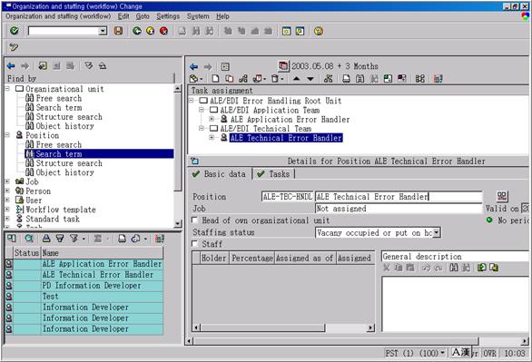Select ALE Application Error Handler result row

tap(102, 264)
